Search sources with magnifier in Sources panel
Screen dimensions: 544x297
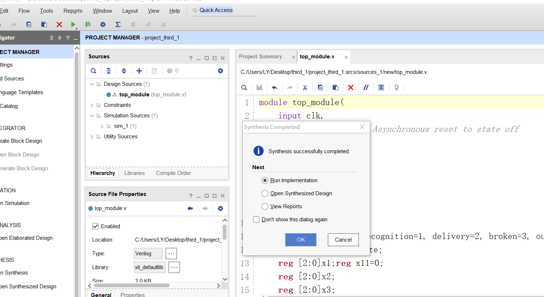(x=94, y=71)
